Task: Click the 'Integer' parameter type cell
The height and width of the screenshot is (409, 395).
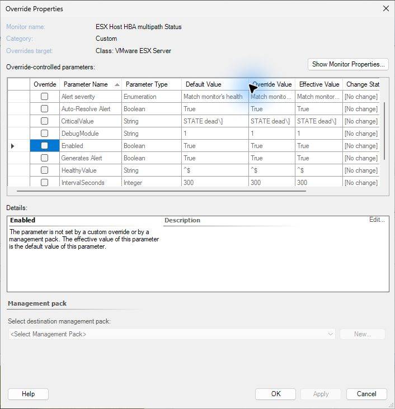Action: (152, 182)
